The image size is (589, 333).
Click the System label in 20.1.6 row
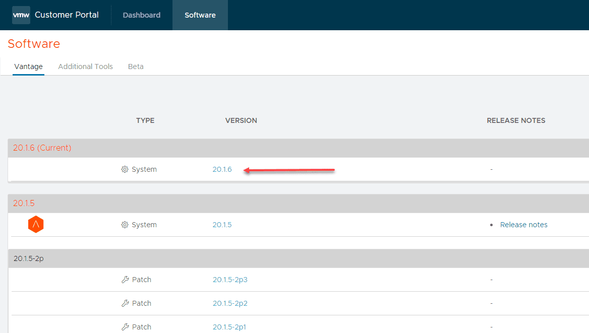[144, 169]
